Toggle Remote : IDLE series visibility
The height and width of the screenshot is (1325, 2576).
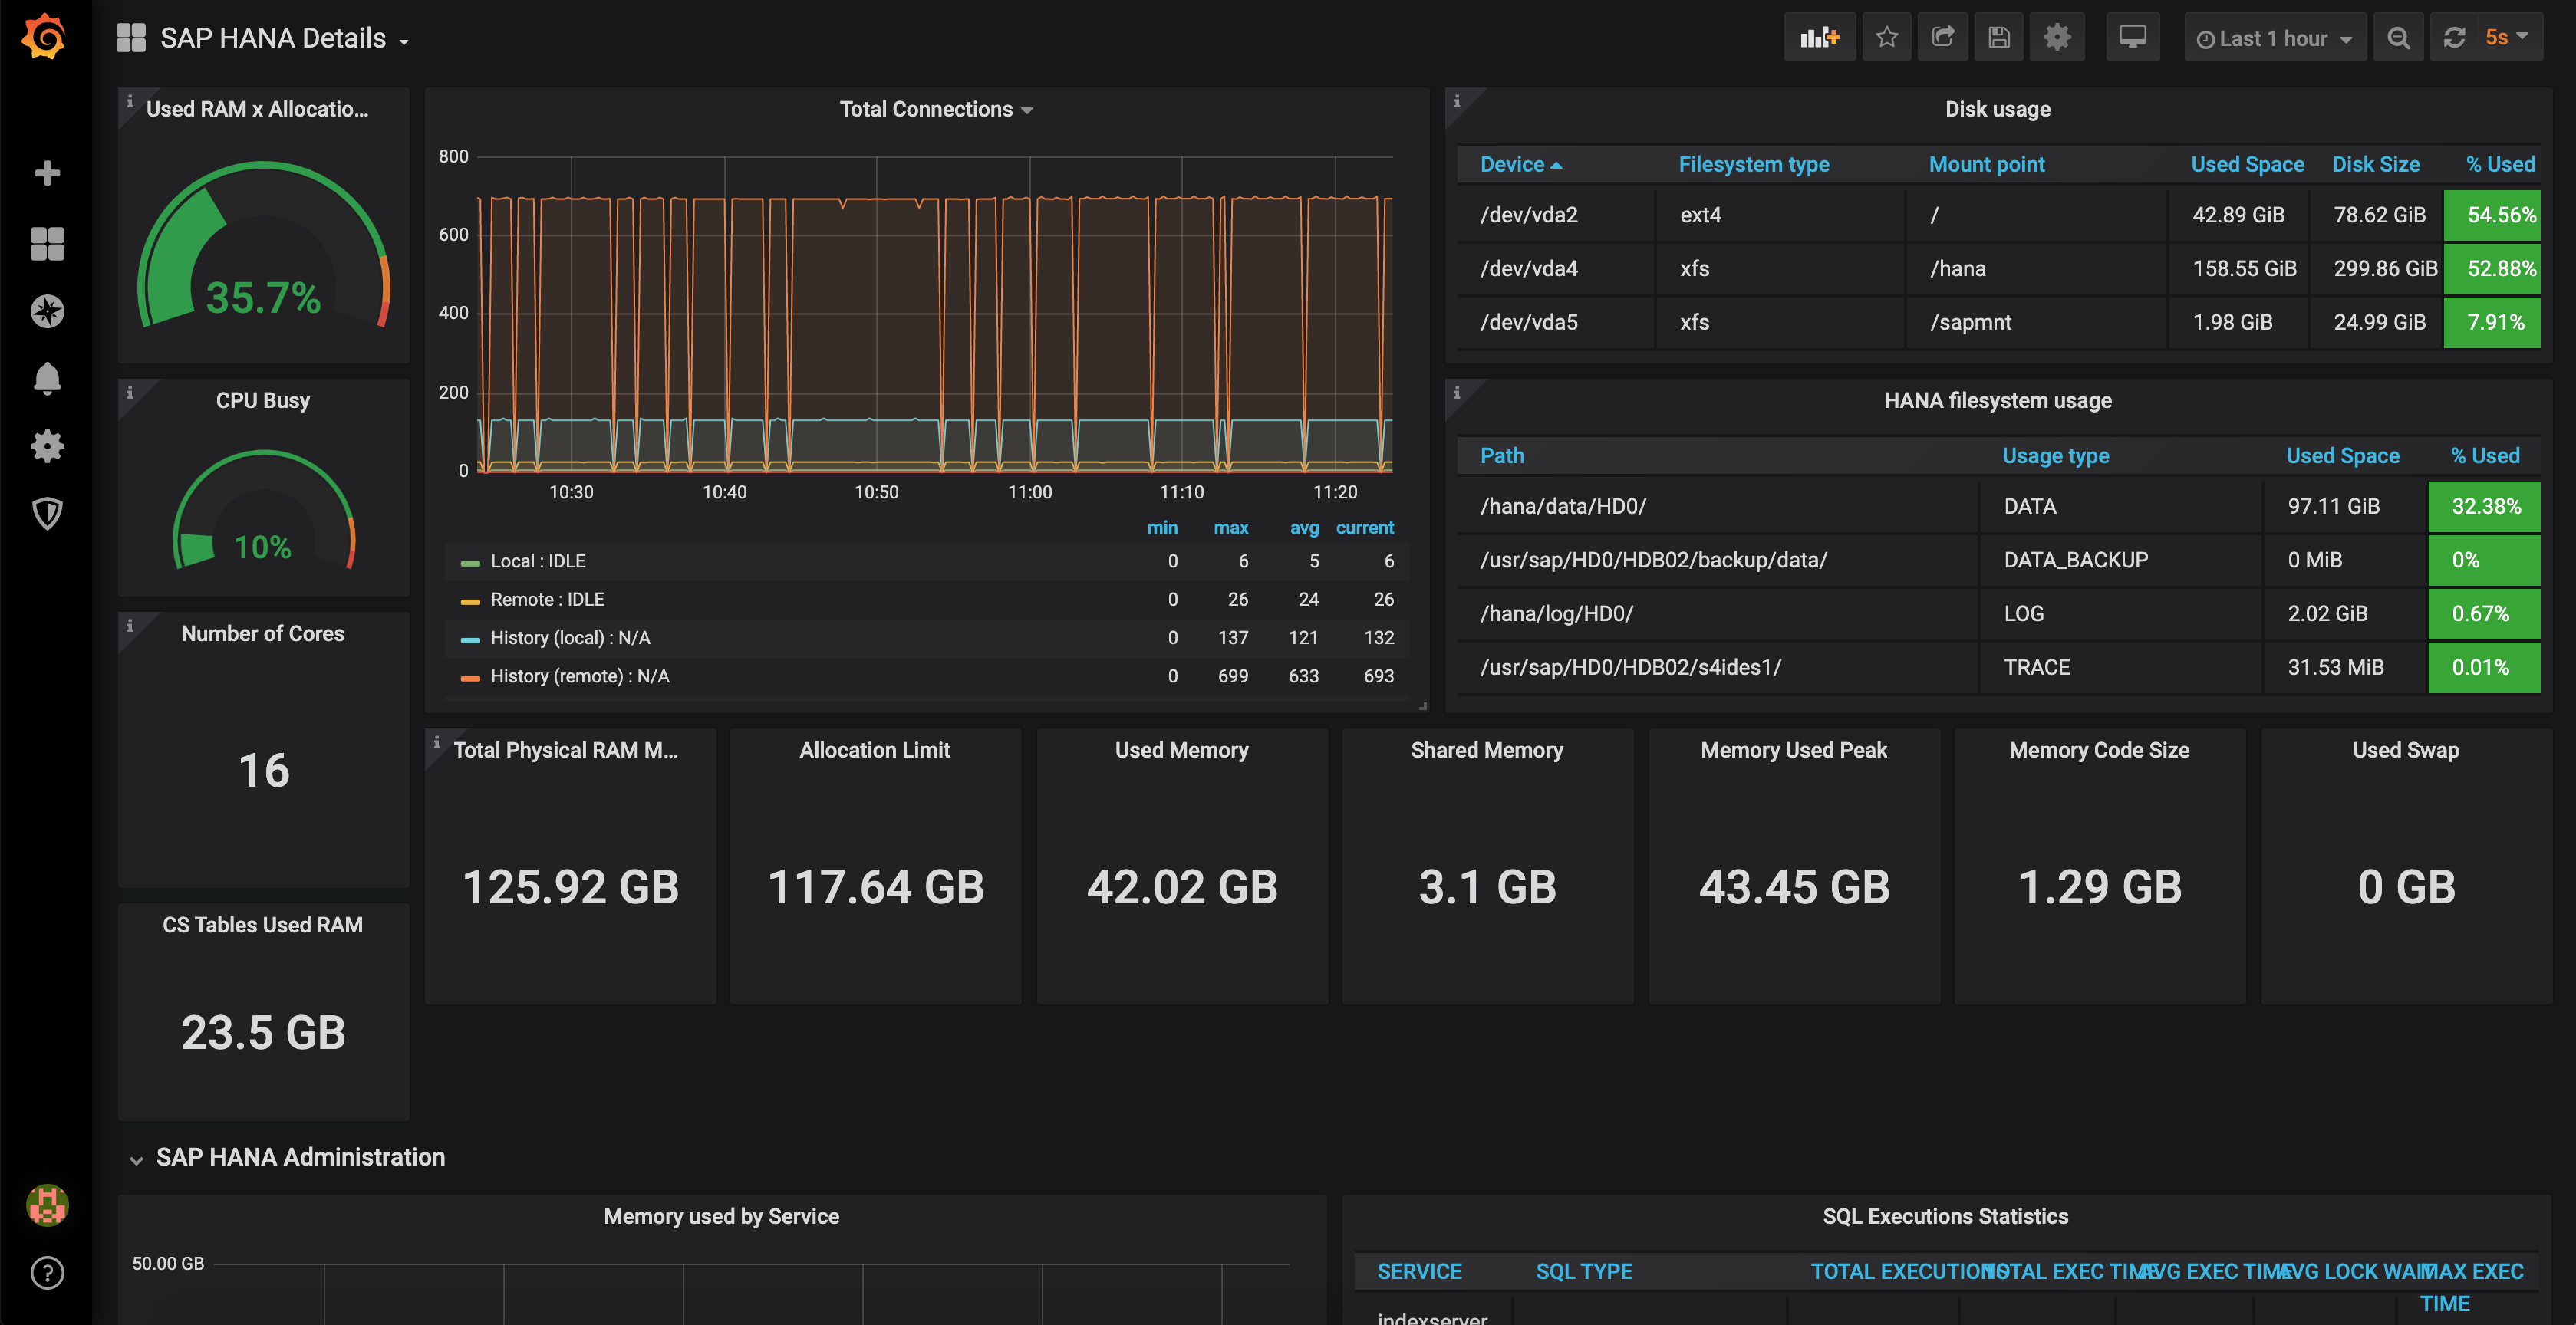(546, 600)
